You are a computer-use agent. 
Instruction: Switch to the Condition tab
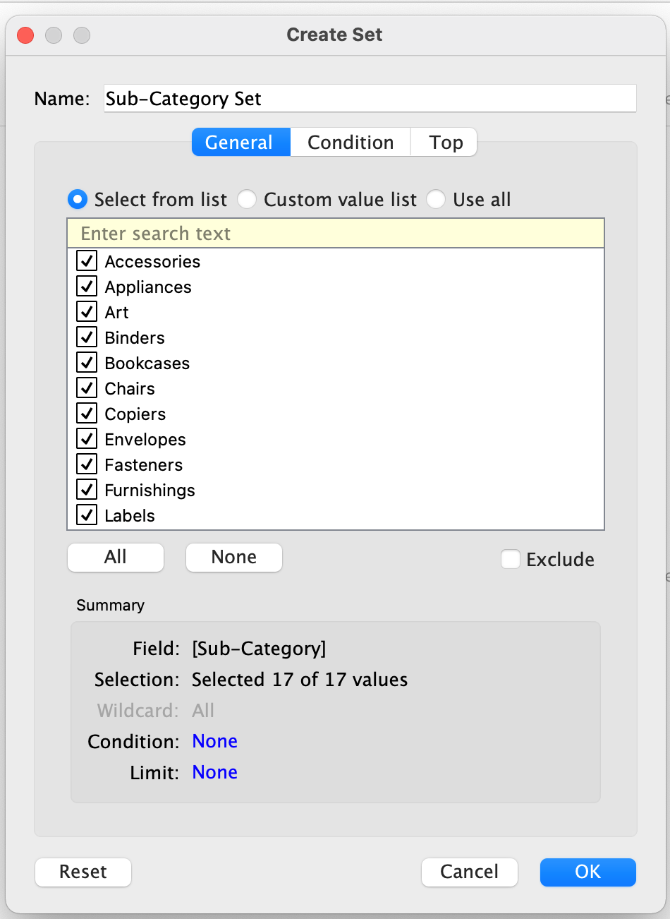click(x=351, y=142)
